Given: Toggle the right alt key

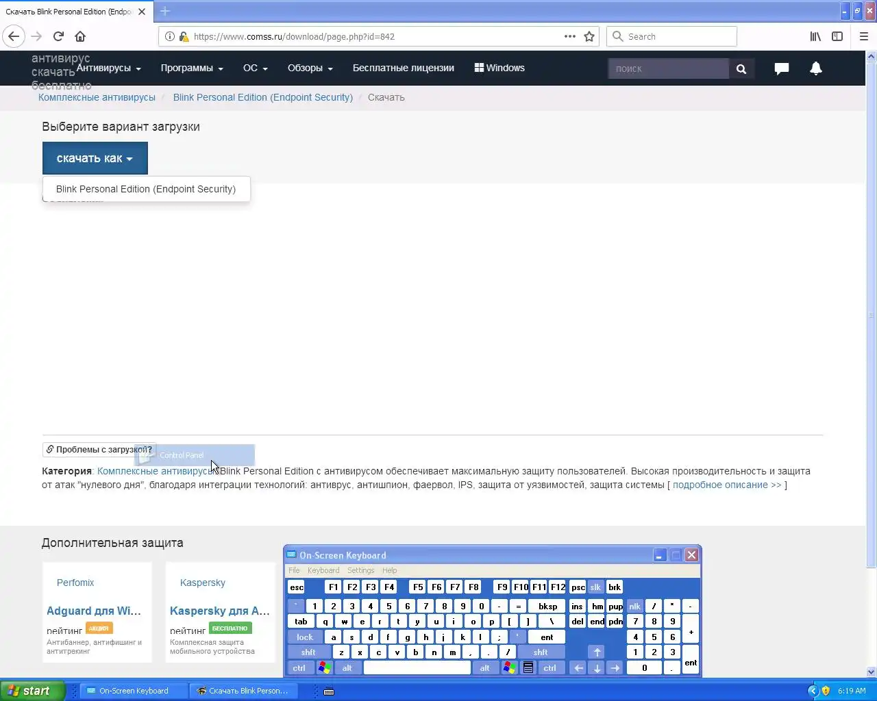Looking at the screenshot, I should click(x=485, y=667).
